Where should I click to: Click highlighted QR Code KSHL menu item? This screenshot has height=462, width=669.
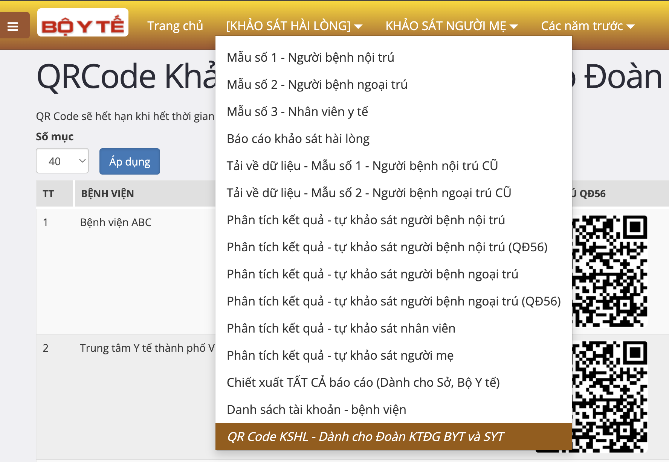click(x=365, y=437)
